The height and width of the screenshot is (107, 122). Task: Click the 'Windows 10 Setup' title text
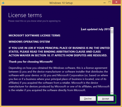[61, 3]
